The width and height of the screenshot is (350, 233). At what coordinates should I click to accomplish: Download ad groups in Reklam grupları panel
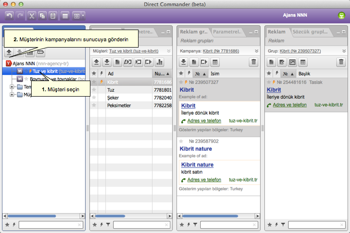pyautogui.click(x=183, y=62)
